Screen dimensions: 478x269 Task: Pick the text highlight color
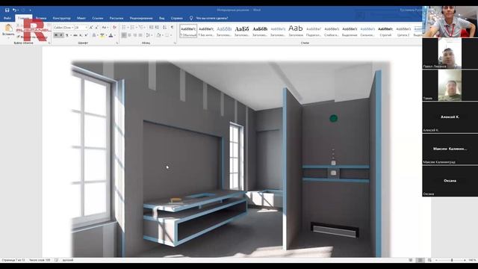102,35
